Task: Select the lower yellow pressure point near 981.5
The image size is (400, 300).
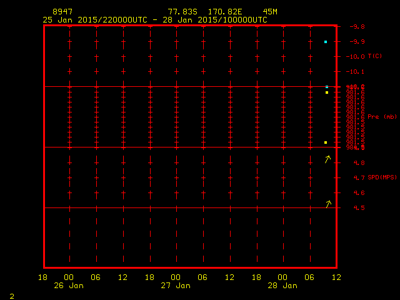Action: coord(326,142)
